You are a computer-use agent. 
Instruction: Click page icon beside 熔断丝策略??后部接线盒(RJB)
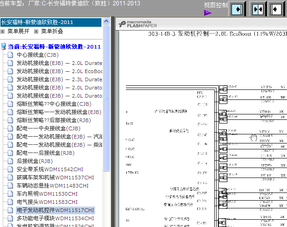pos(10,120)
